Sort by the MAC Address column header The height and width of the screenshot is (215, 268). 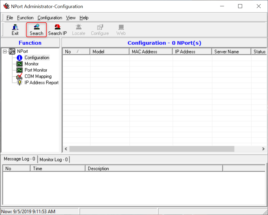click(150, 52)
